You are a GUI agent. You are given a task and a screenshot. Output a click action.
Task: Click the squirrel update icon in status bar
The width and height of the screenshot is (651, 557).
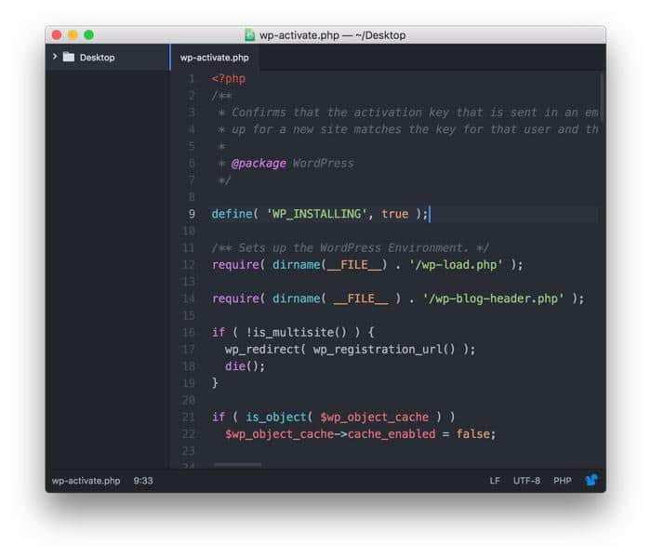coord(591,480)
